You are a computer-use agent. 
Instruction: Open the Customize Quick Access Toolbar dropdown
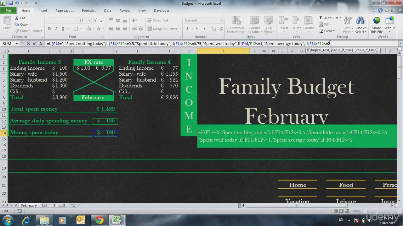(36, 3)
